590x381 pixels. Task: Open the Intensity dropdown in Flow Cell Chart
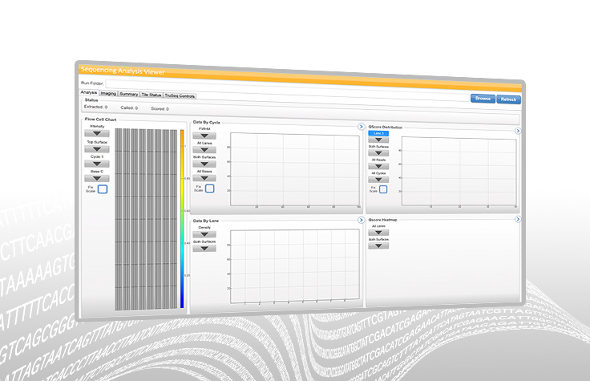97,133
